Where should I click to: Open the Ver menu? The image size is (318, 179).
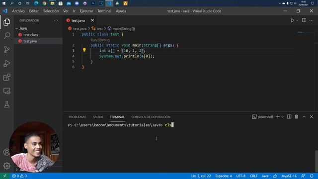tap(66, 11)
